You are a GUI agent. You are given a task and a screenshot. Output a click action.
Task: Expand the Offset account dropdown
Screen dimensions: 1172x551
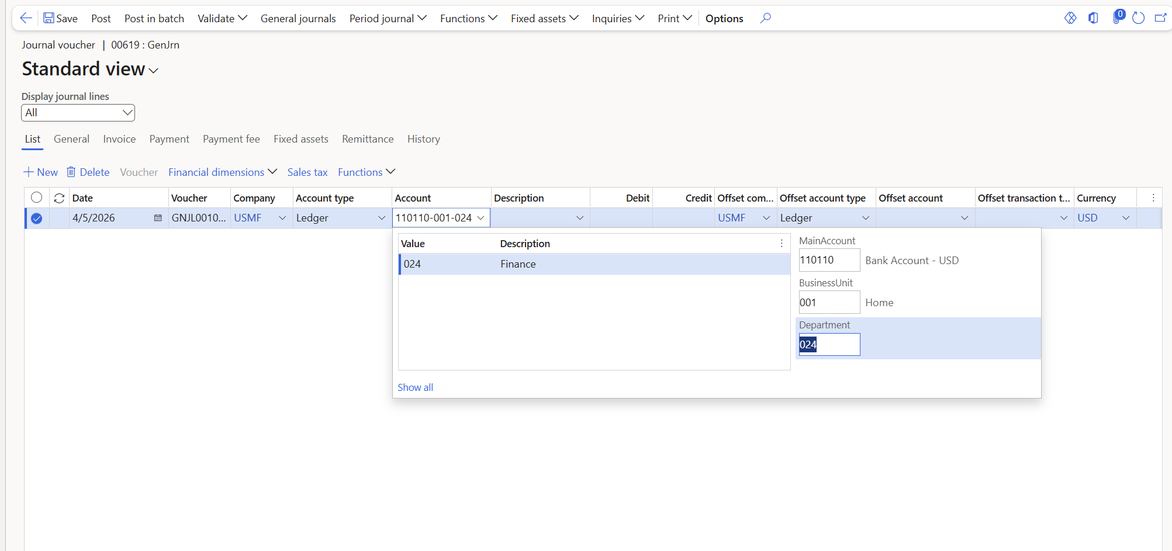point(964,218)
